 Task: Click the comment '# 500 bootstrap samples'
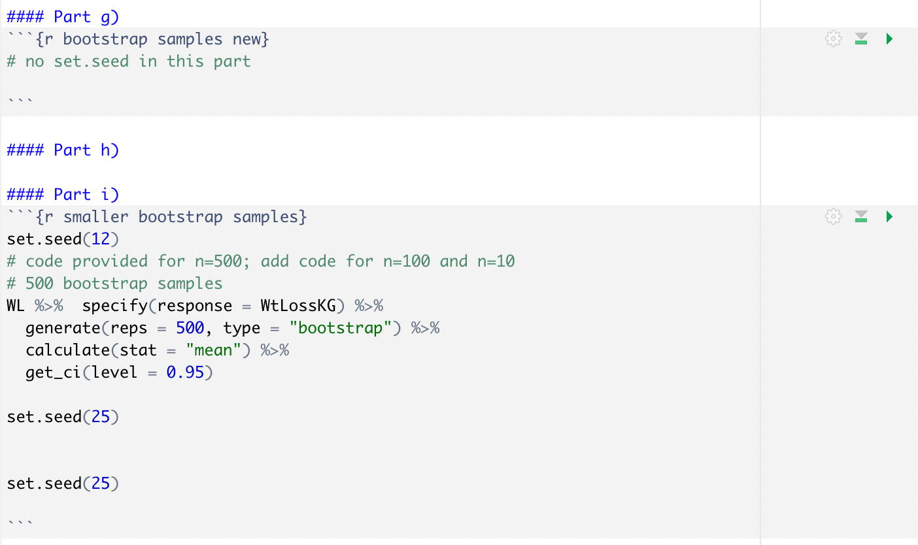pos(114,284)
